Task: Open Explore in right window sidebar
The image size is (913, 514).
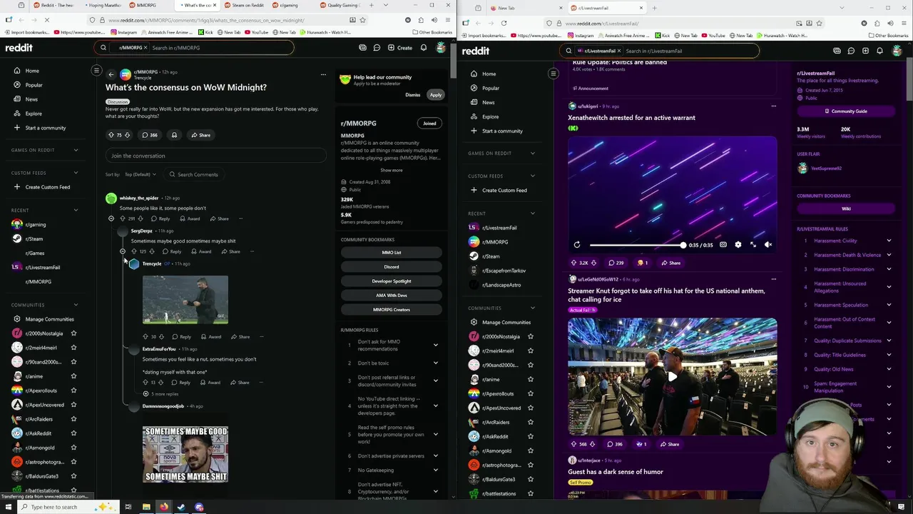Action: point(491,116)
